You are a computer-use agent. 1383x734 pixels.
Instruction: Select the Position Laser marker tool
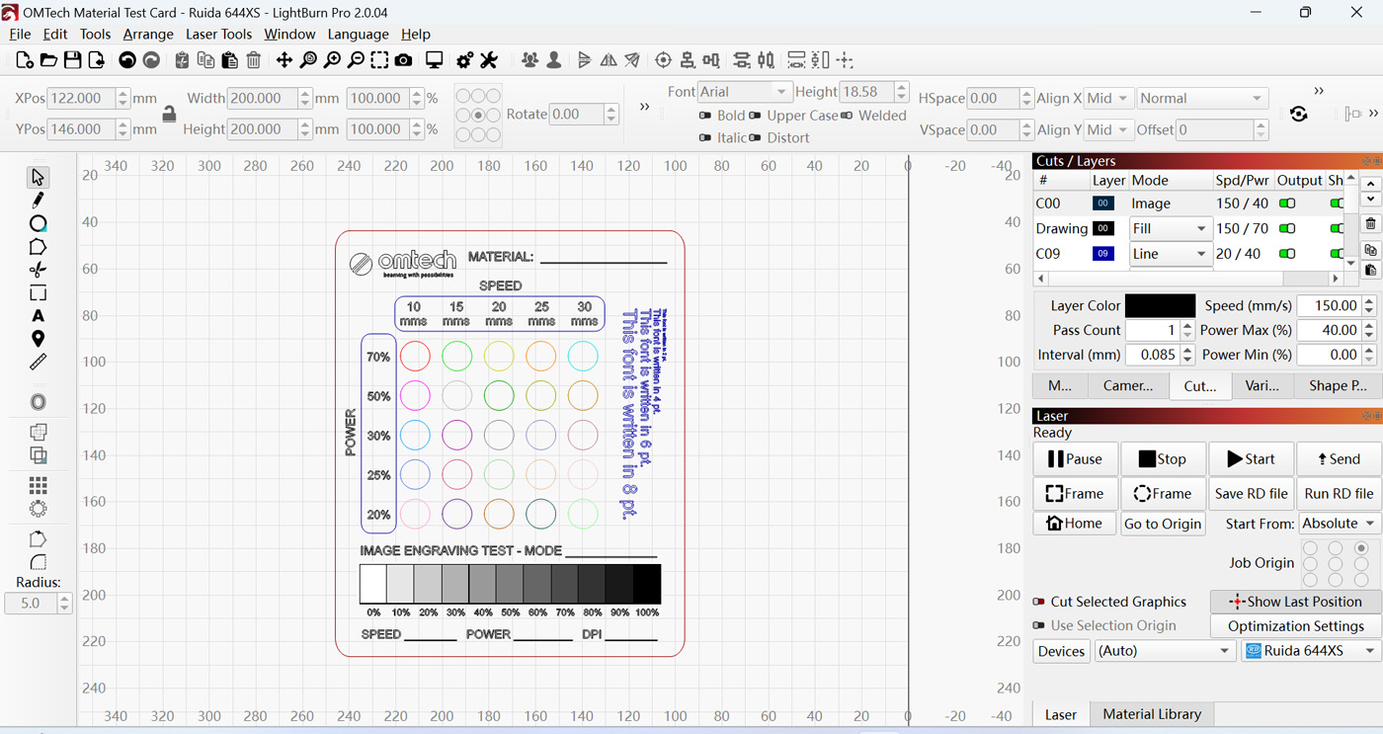(x=38, y=339)
